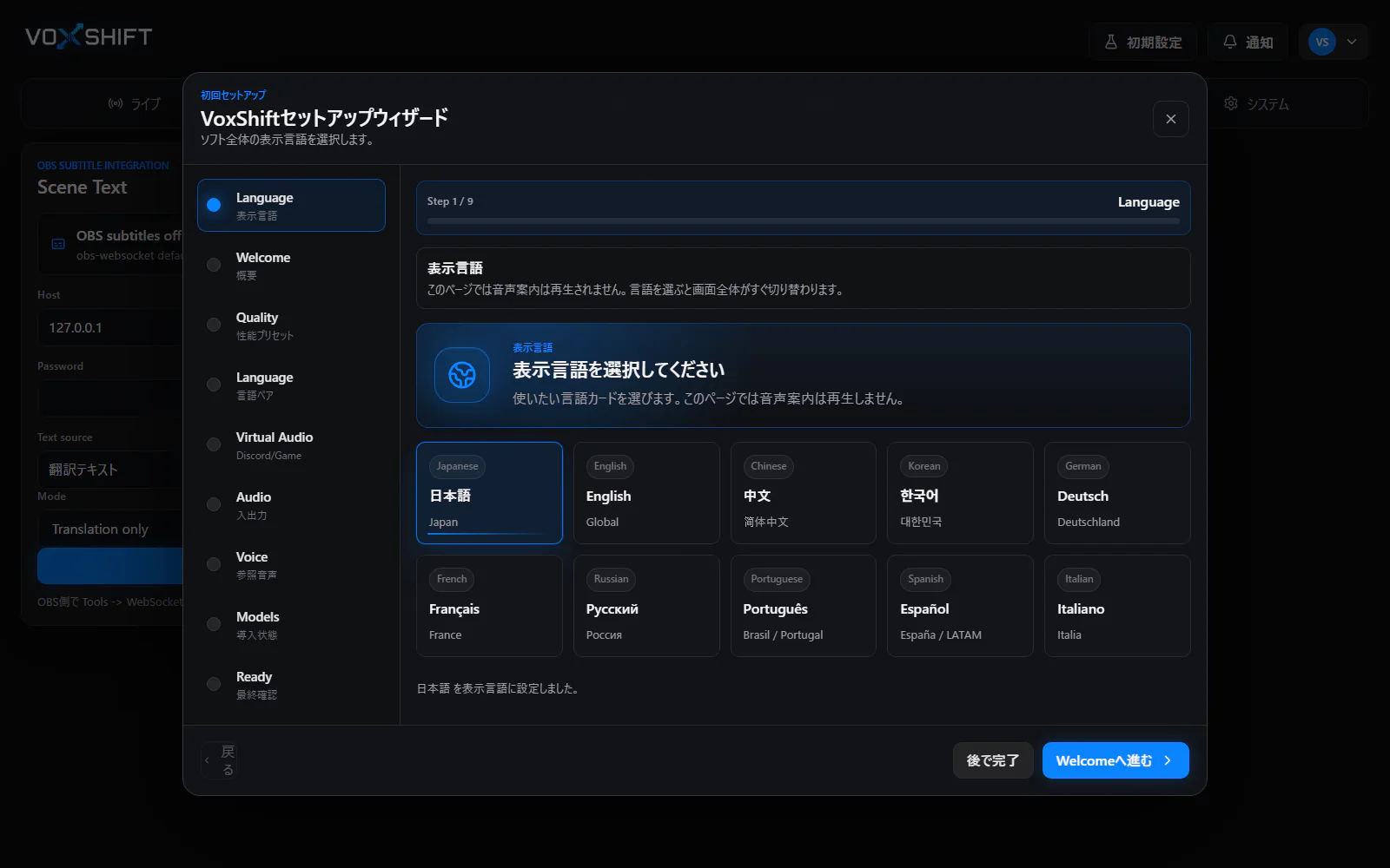The image size is (1390, 868).
Task: Click the VS avatar icon
Action: pyautogui.click(x=1322, y=42)
